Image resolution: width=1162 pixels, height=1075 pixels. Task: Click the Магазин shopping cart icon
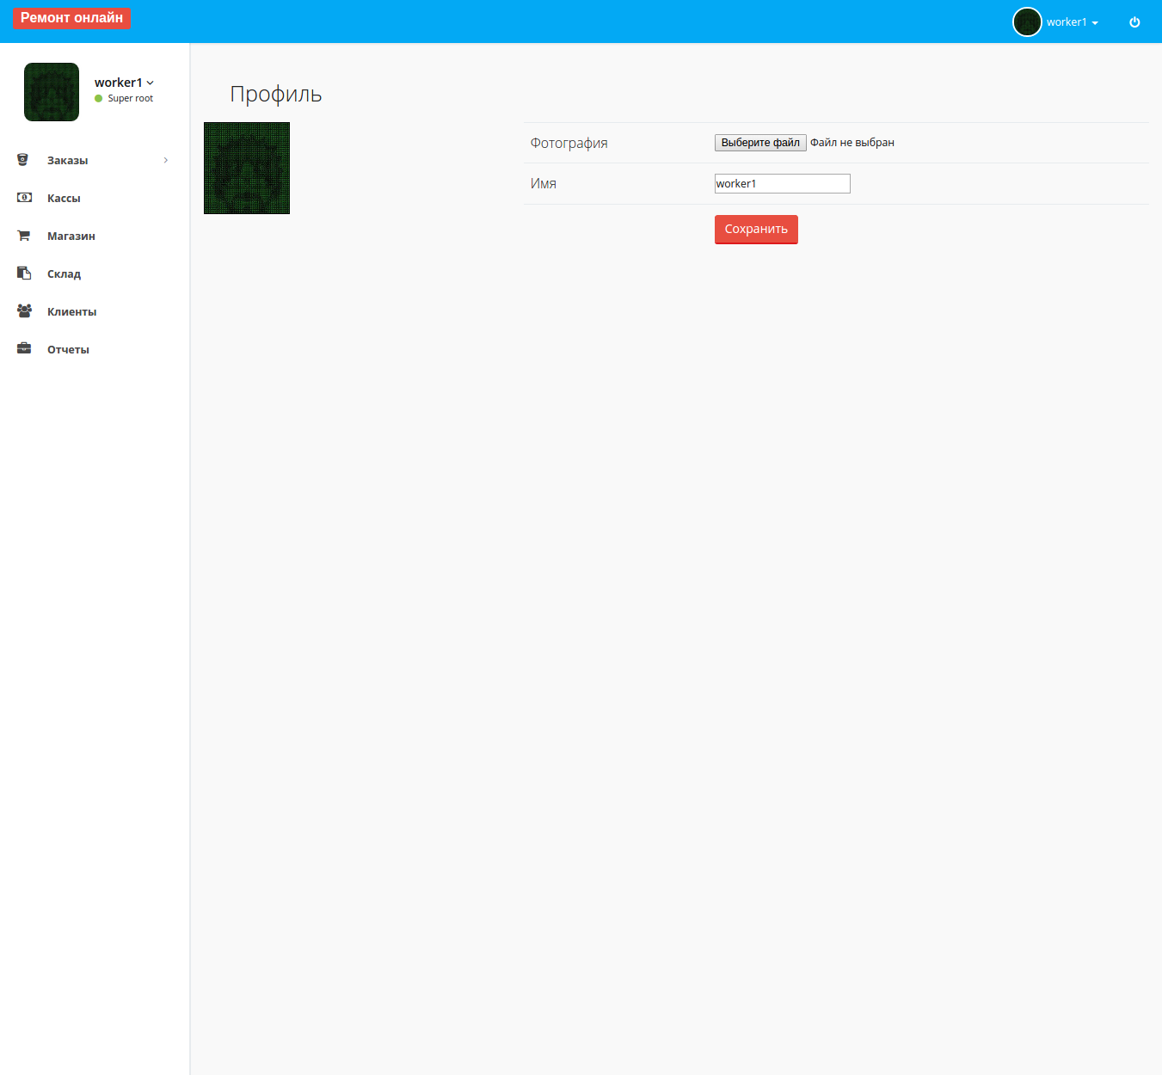click(x=24, y=236)
